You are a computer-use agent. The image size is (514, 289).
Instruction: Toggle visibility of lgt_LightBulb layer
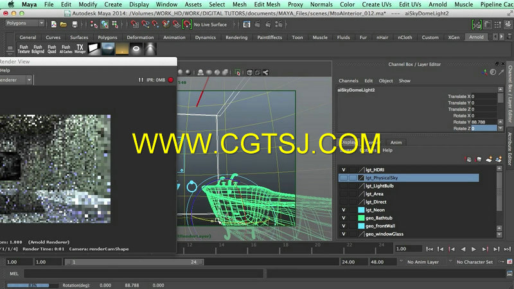[x=344, y=186]
